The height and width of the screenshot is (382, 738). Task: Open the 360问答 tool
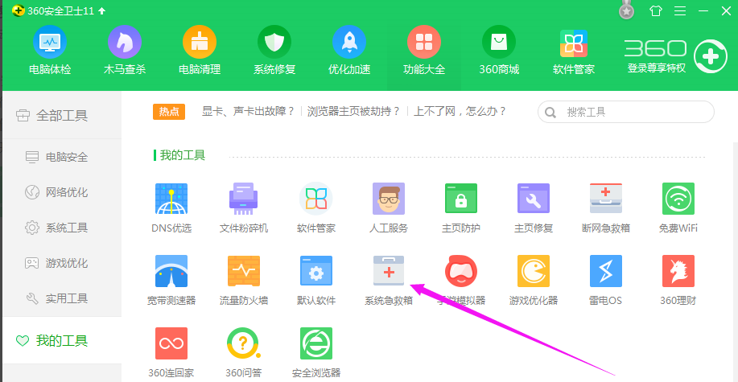point(243,353)
